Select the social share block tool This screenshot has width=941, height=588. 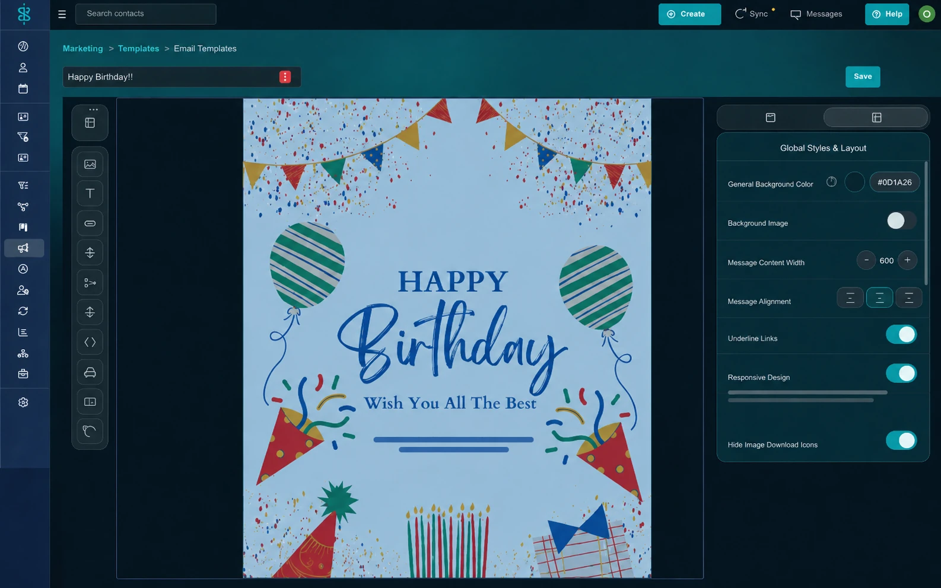click(x=90, y=283)
